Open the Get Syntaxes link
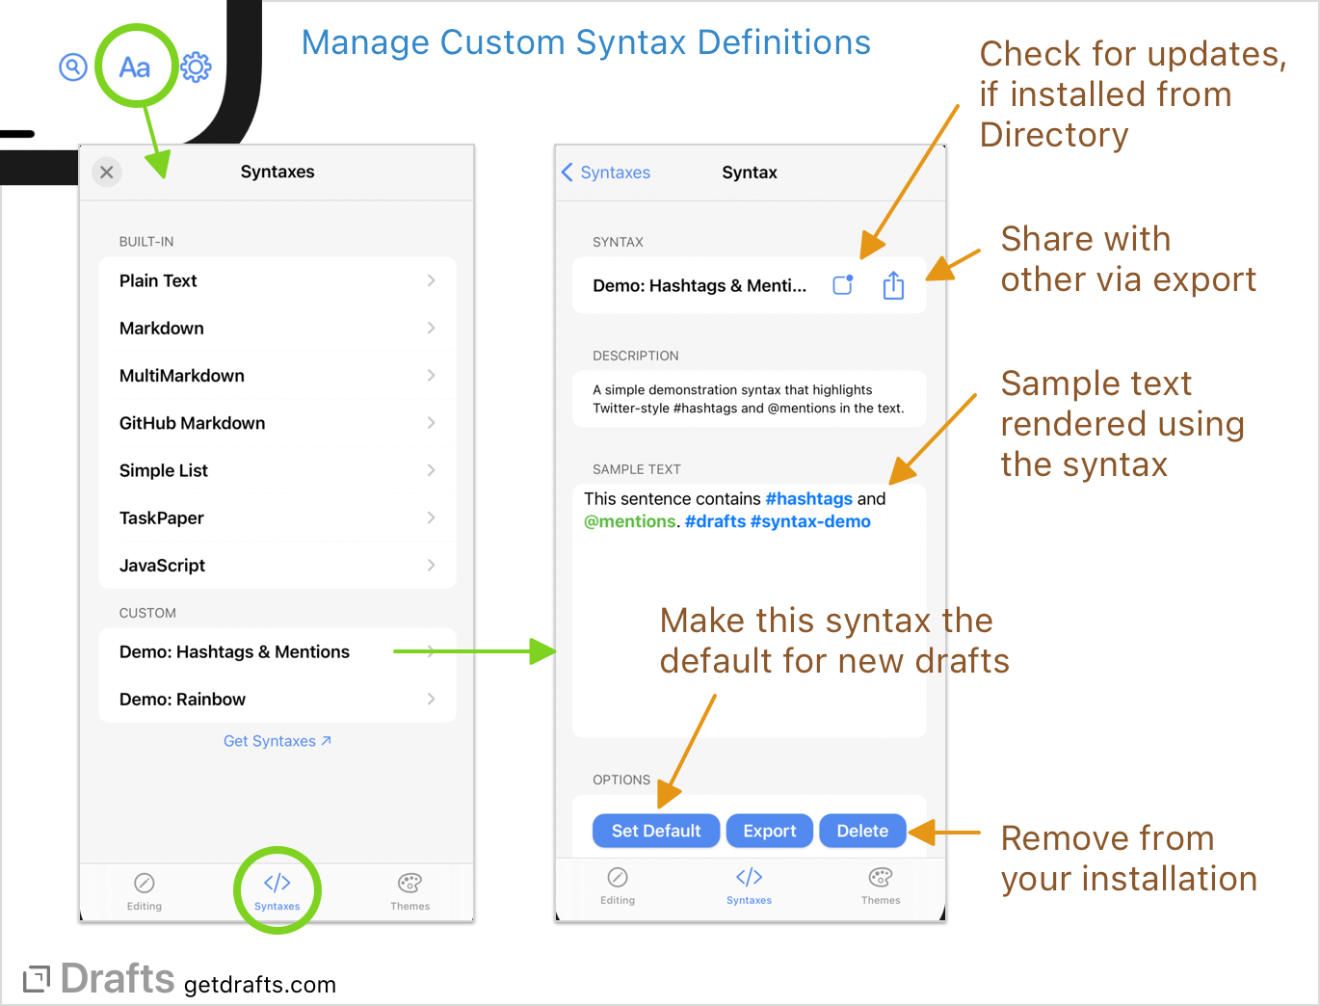 point(277,740)
